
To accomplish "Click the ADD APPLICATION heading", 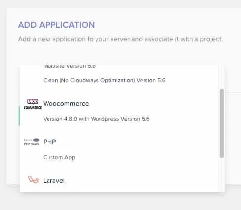I will (x=56, y=25).
